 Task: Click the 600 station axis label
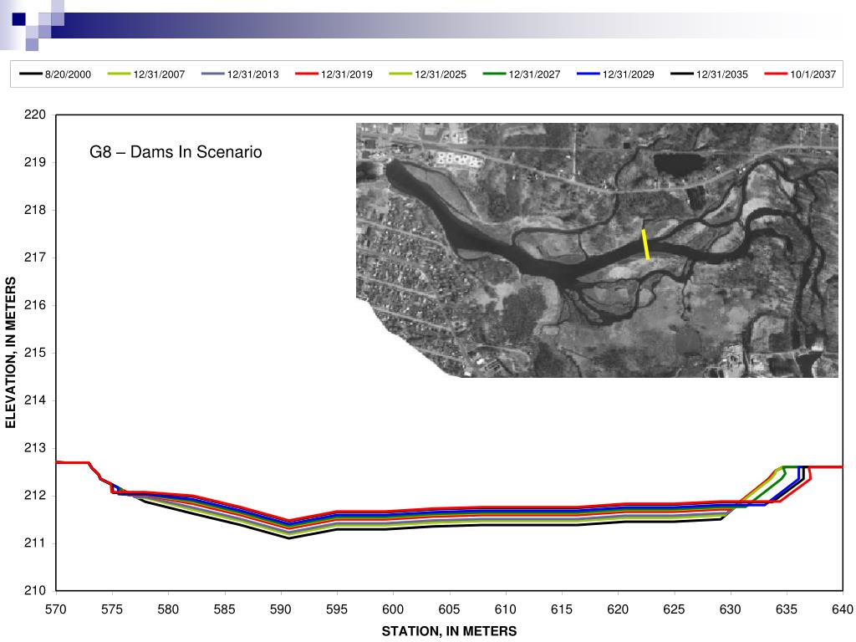click(393, 609)
